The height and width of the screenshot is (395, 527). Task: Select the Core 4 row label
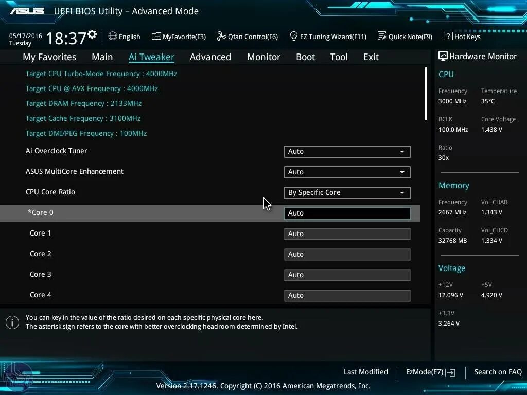40,295
